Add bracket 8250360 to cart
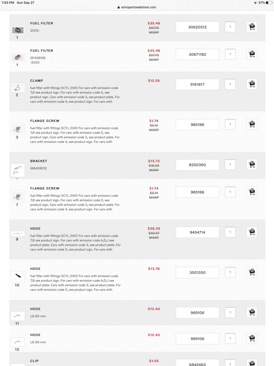Viewport: 274px width, 366px height. click(251, 165)
